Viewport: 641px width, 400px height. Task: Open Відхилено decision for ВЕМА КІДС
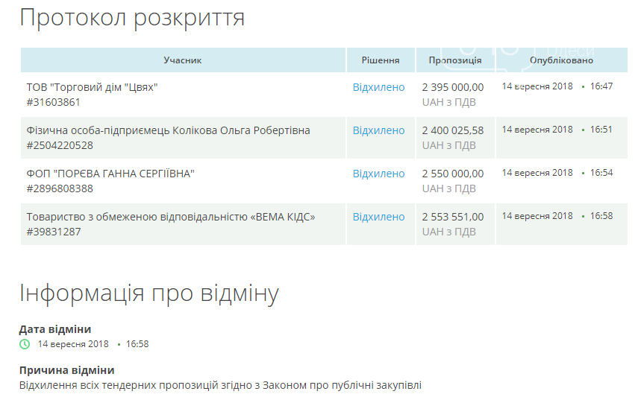[x=378, y=218]
